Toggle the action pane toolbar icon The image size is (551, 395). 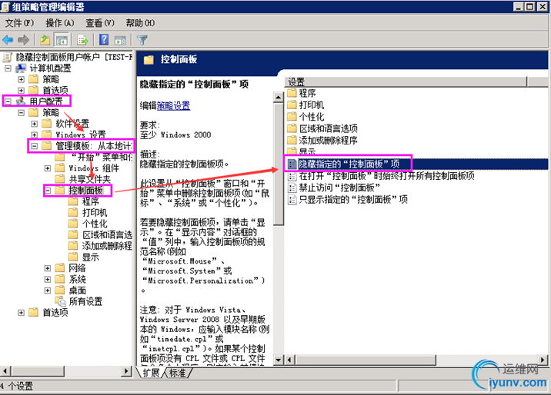tap(120, 40)
